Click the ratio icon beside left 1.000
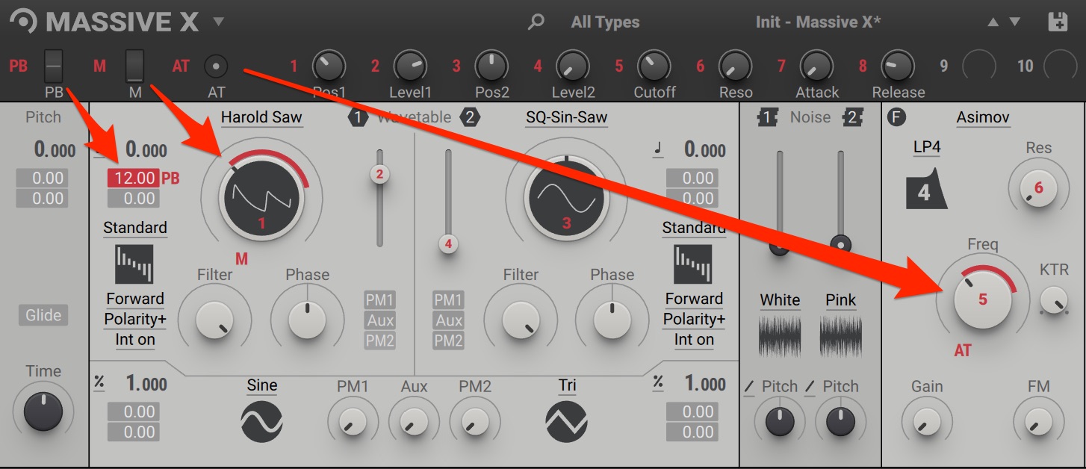Image resolution: width=1086 pixels, height=469 pixels. [x=99, y=382]
